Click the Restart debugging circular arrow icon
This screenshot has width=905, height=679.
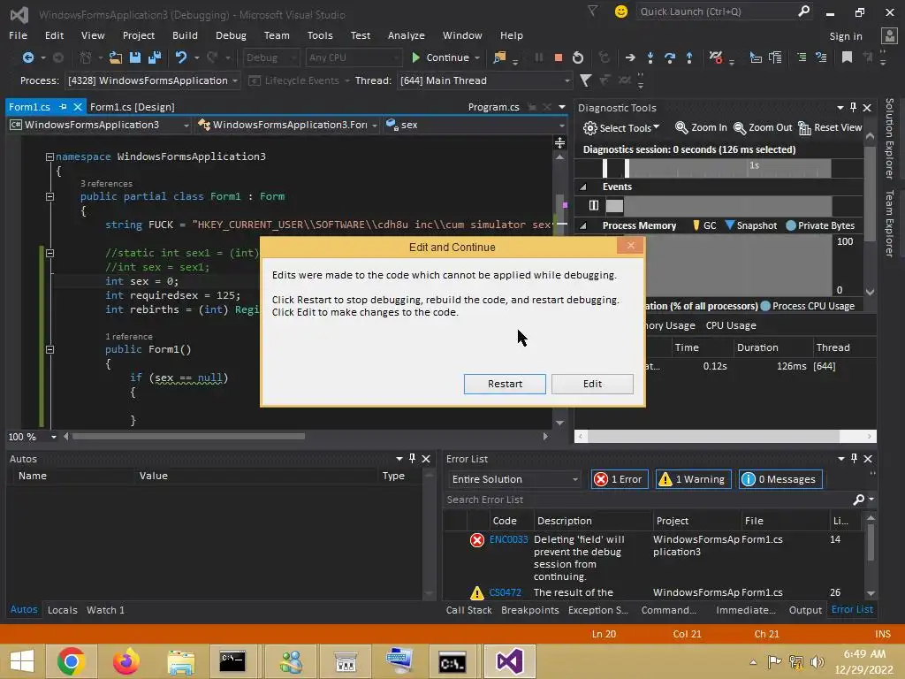tap(578, 57)
